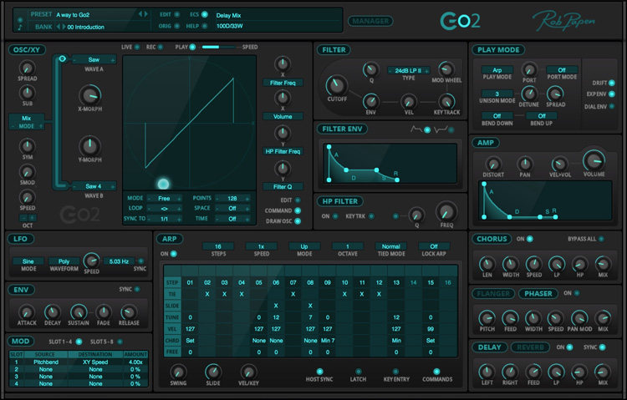Click the filter Q knob
This screenshot has height=400, width=627.
pyautogui.click(x=371, y=69)
